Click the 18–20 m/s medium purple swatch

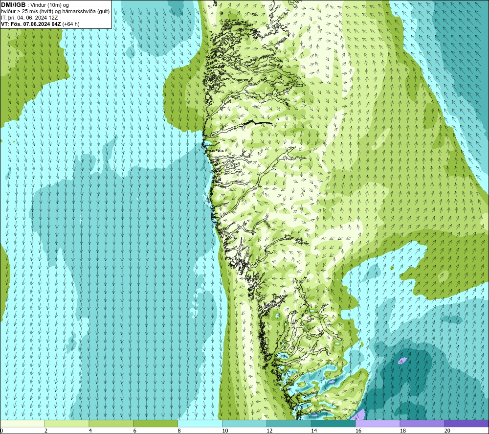coord(422,424)
